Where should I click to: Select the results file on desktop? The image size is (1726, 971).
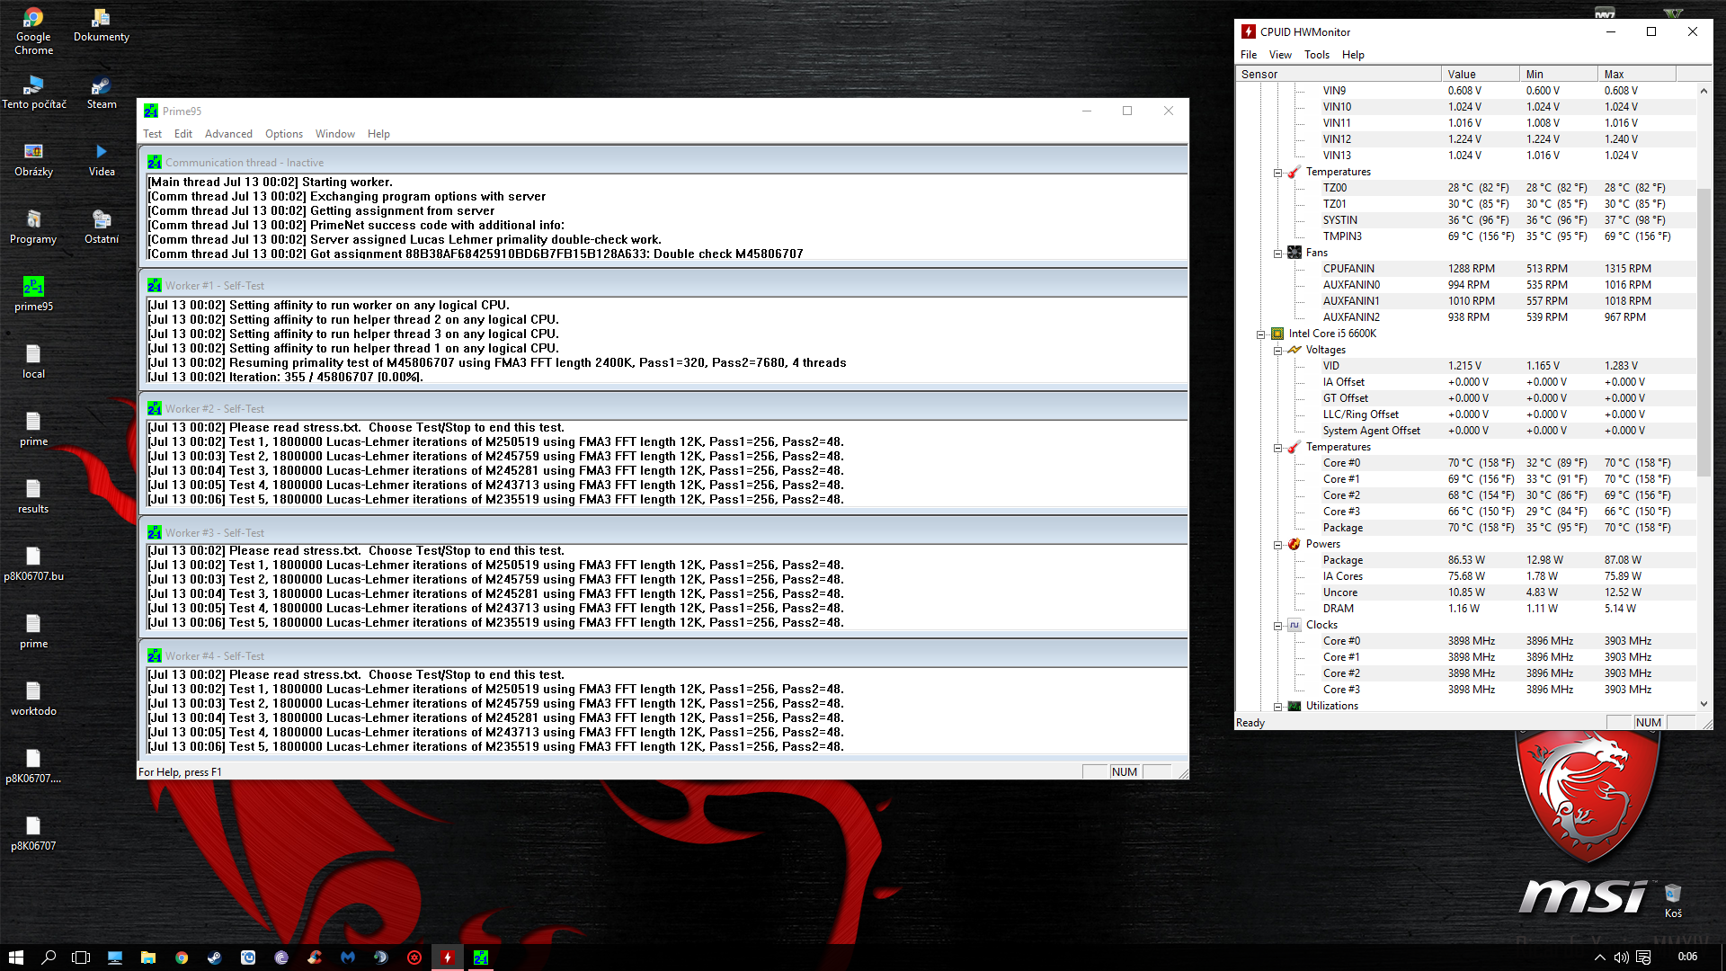pos(33,497)
